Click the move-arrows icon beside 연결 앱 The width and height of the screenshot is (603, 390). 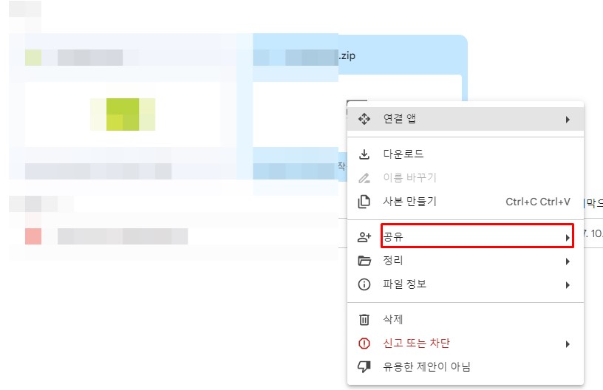[x=364, y=119]
